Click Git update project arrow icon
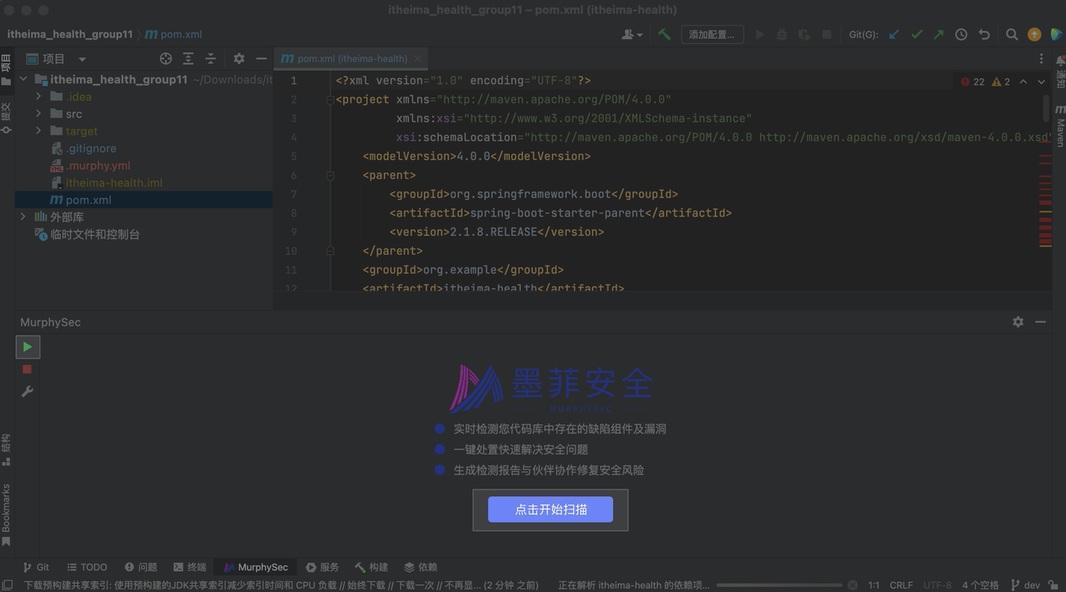The image size is (1066, 592). click(x=894, y=34)
